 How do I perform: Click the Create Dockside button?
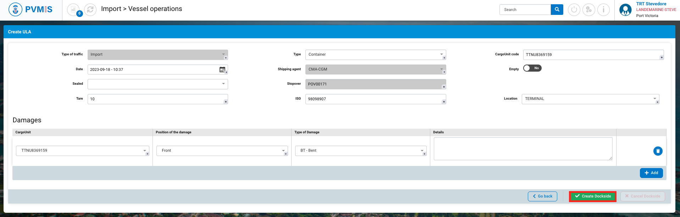pos(592,196)
